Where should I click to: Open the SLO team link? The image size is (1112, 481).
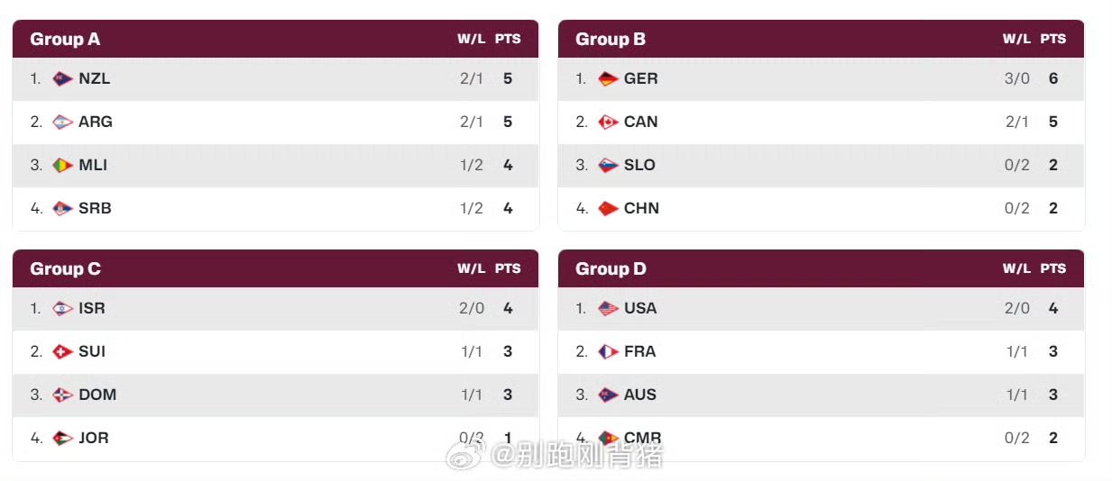[x=639, y=165]
